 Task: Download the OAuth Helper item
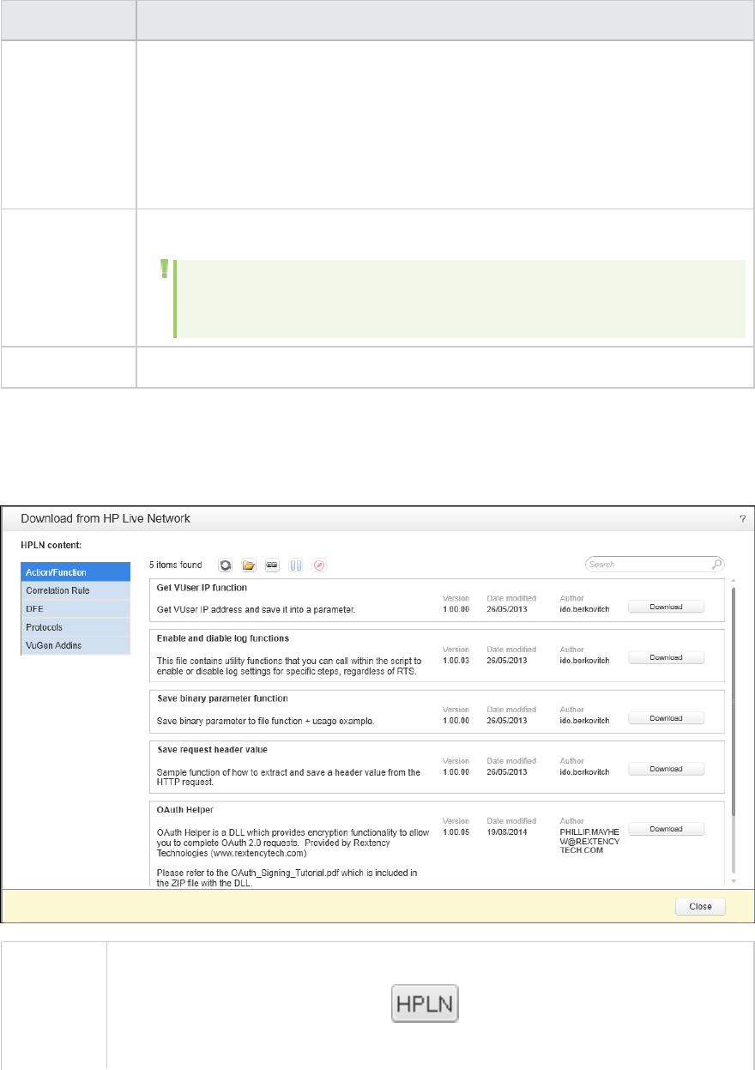coord(666,829)
